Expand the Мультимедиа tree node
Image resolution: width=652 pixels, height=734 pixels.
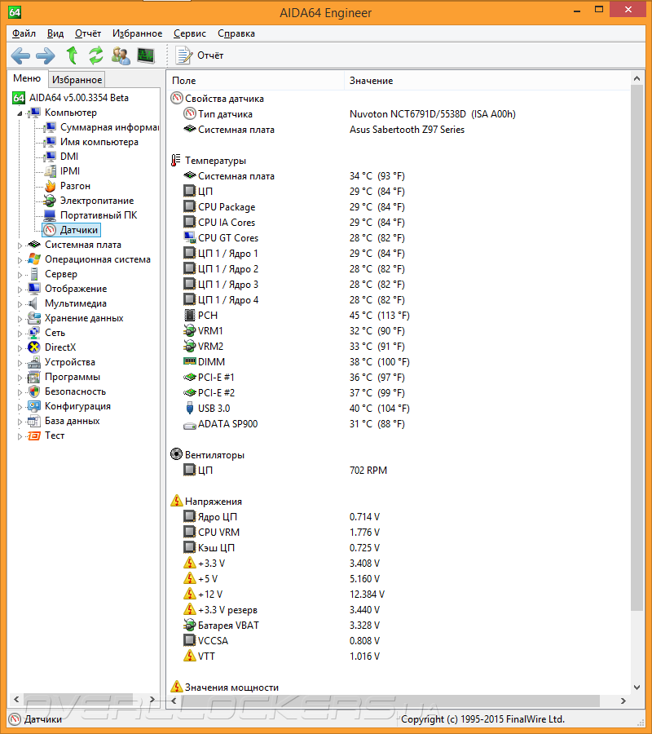click(x=20, y=304)
